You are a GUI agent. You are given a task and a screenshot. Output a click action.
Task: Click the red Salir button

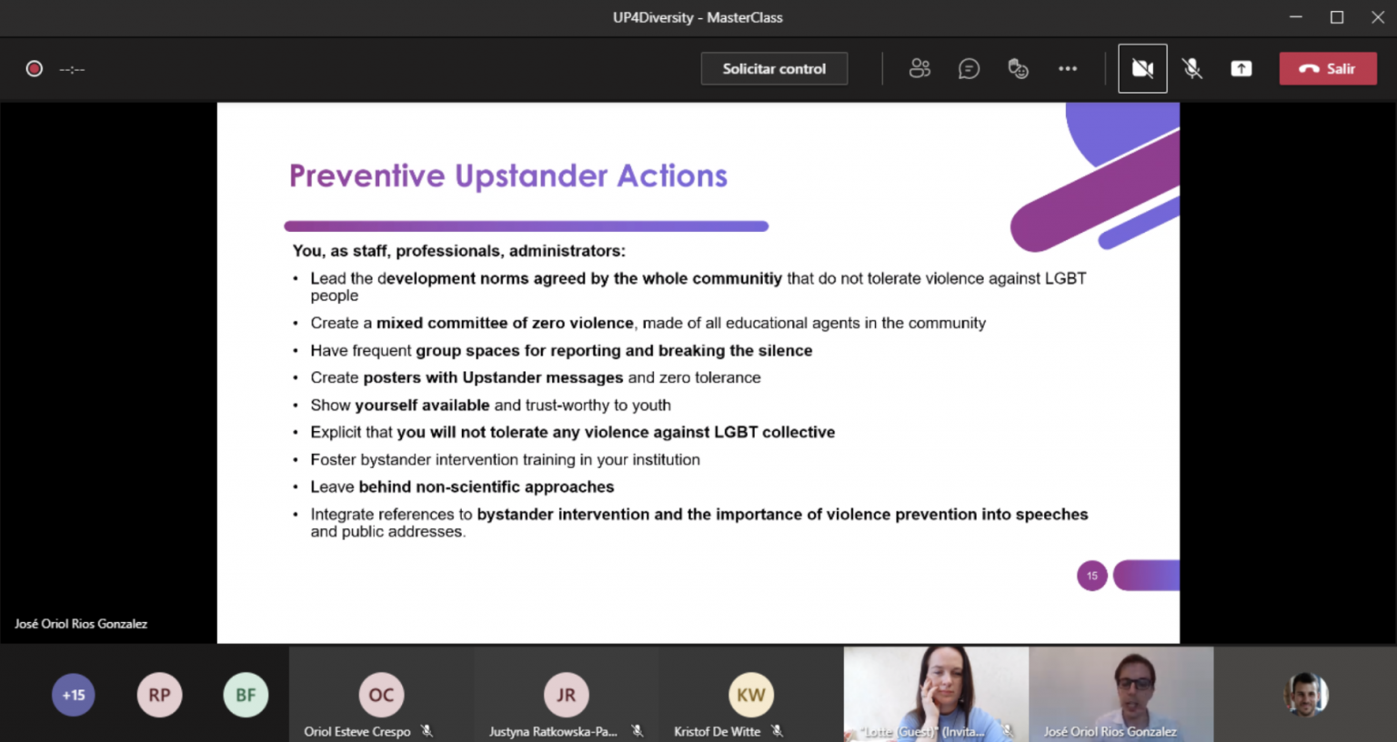coord(1327,68)
